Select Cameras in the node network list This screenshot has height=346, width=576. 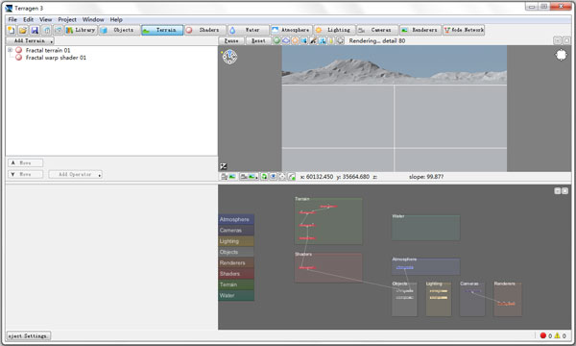pos(236,230)
